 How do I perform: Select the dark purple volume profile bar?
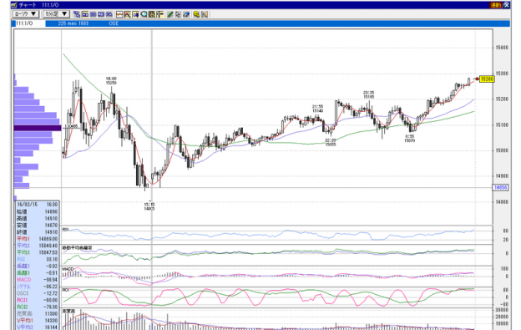tap(38, 128)
